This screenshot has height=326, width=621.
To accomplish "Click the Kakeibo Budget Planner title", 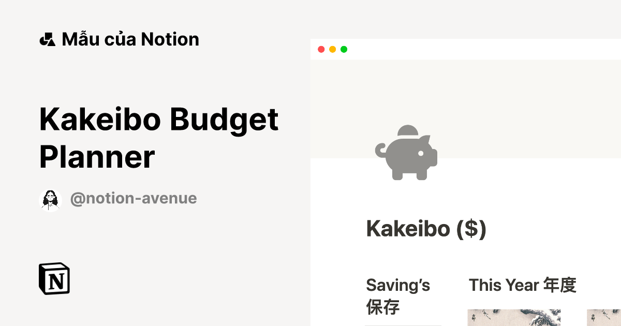I will coord(159,137).
